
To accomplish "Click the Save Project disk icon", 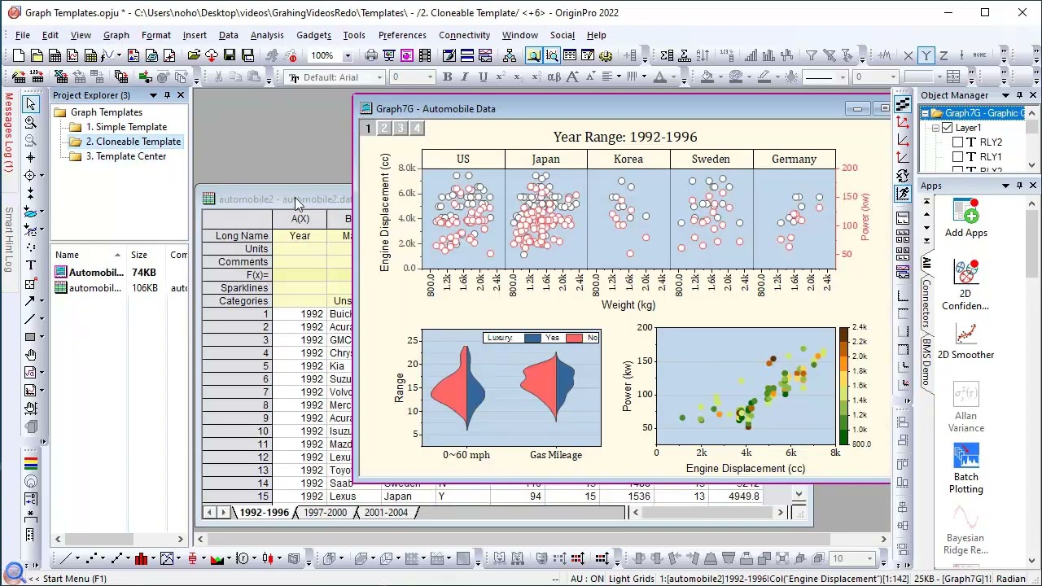I will (x=230, y=55).
